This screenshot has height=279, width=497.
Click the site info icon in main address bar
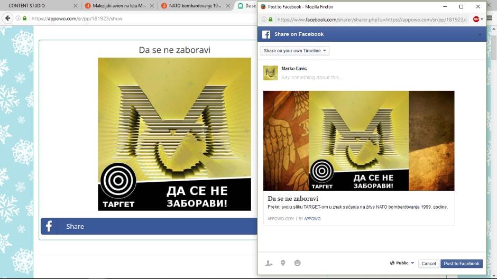18,18
